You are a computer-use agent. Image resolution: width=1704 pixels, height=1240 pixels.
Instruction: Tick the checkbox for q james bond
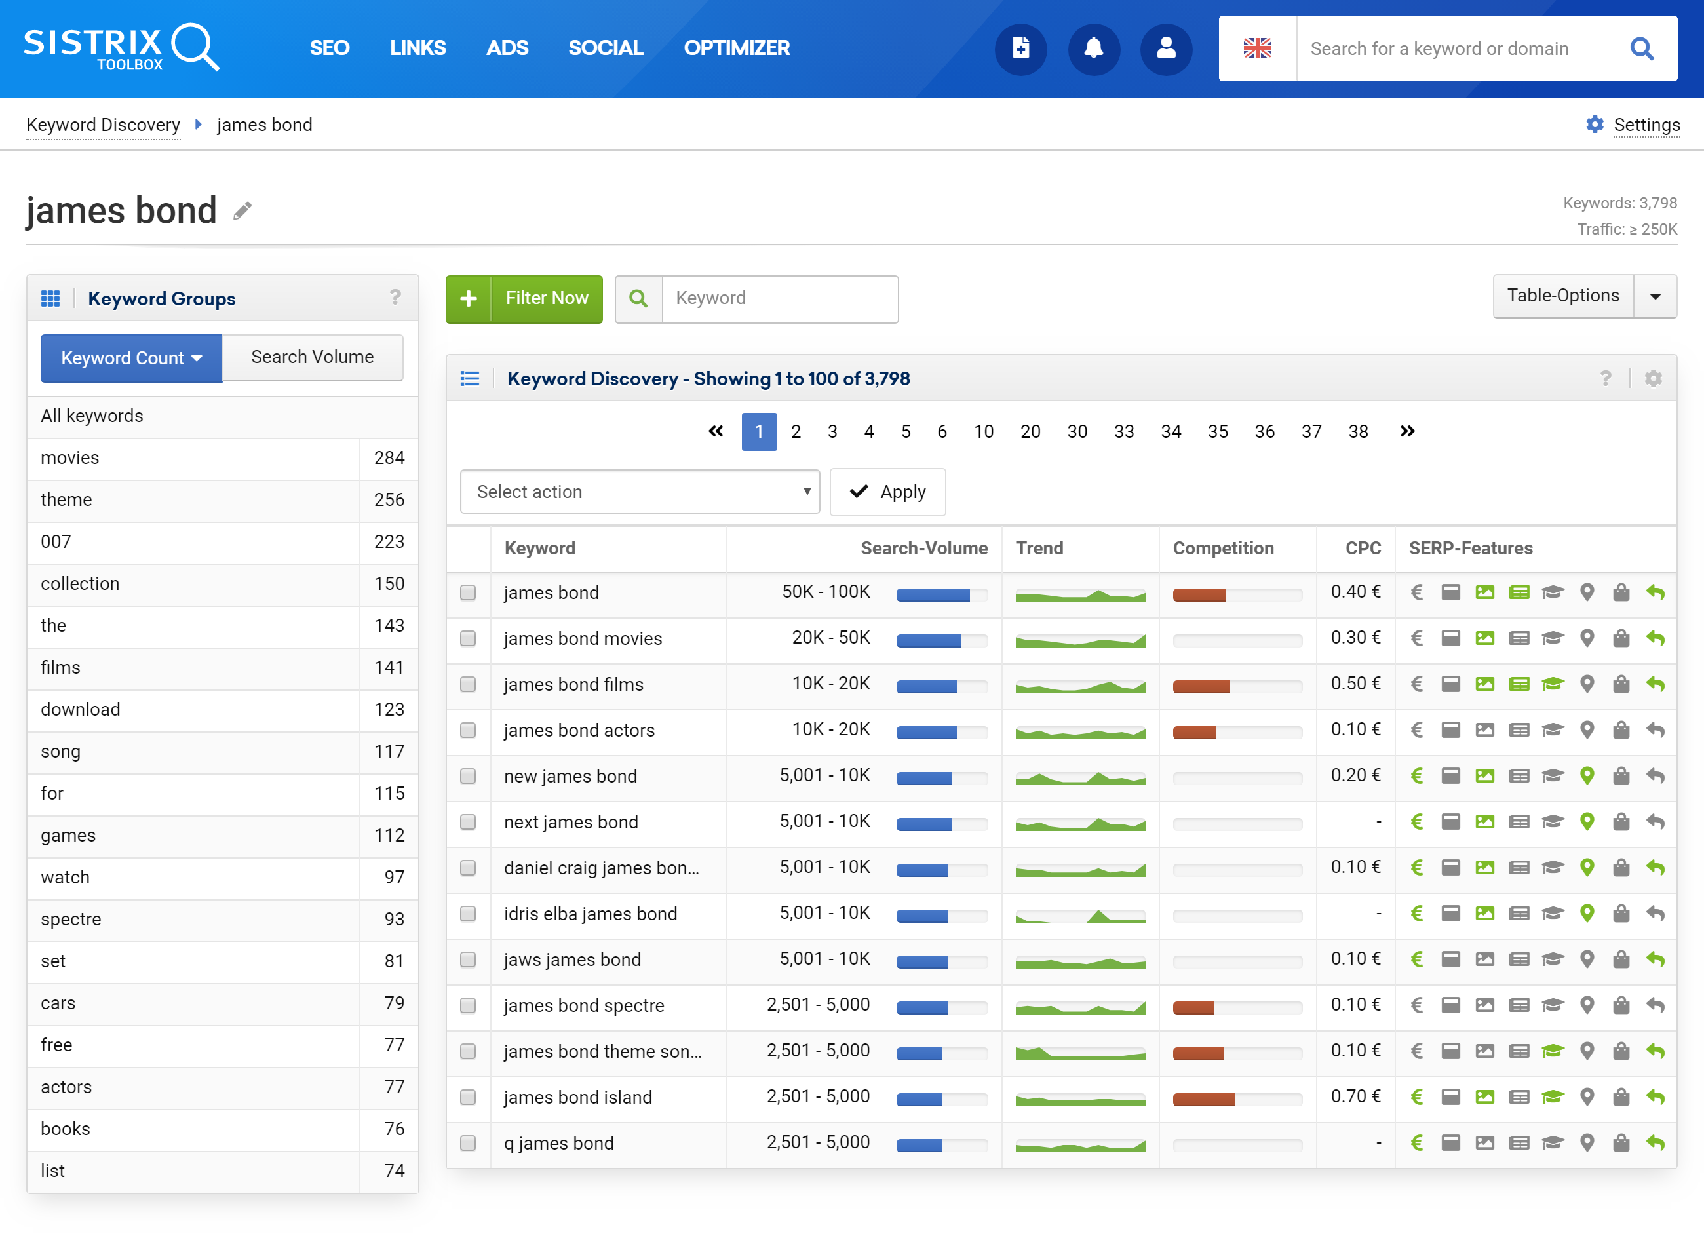click(x=468, y=1142)
